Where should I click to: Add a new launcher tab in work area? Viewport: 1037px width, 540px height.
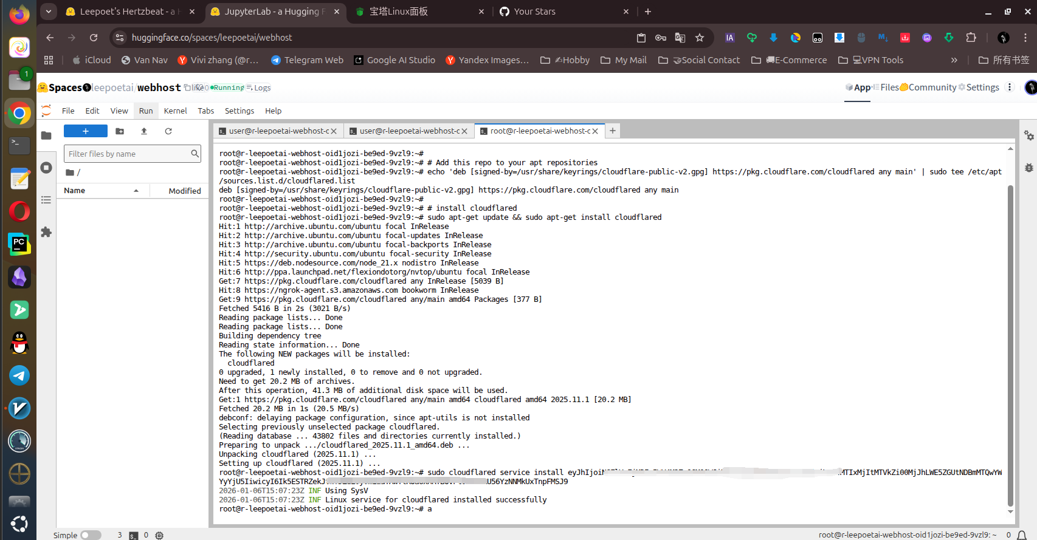[613, 131]
